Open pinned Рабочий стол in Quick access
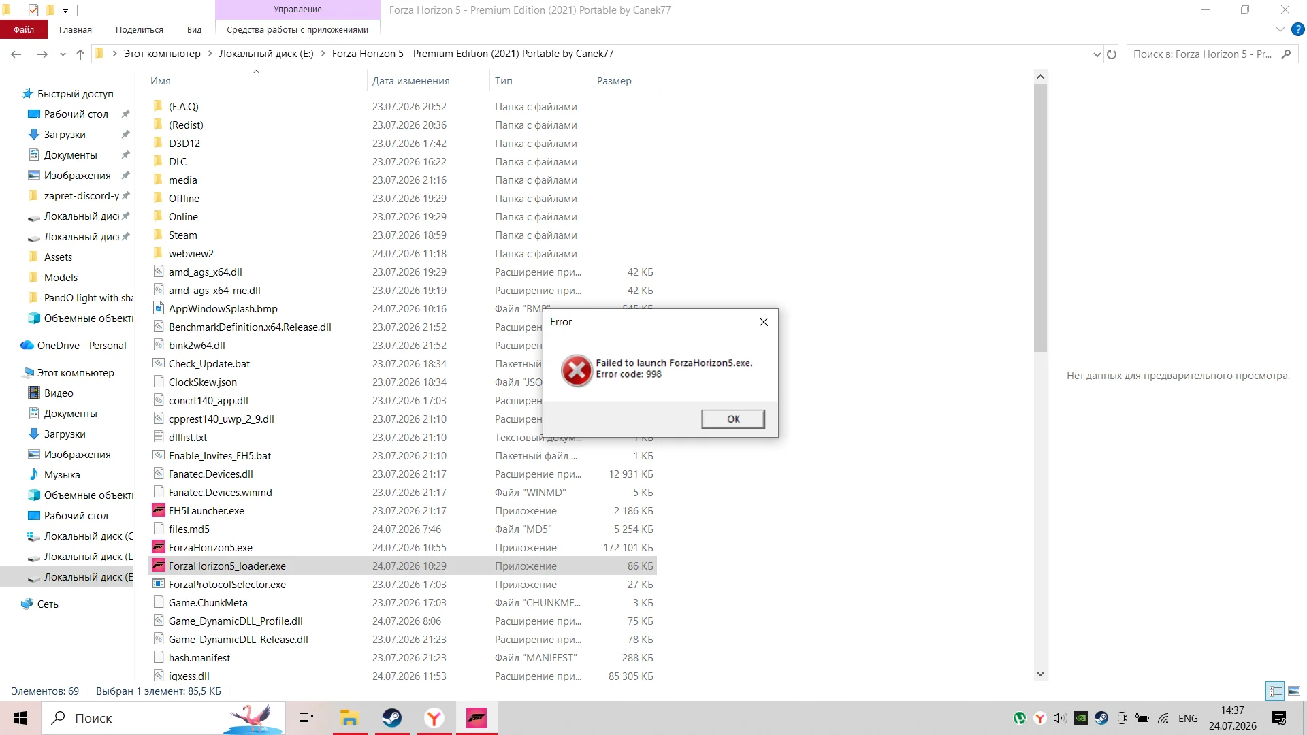Screen dimensions: 1307x735 coord(76,114)
